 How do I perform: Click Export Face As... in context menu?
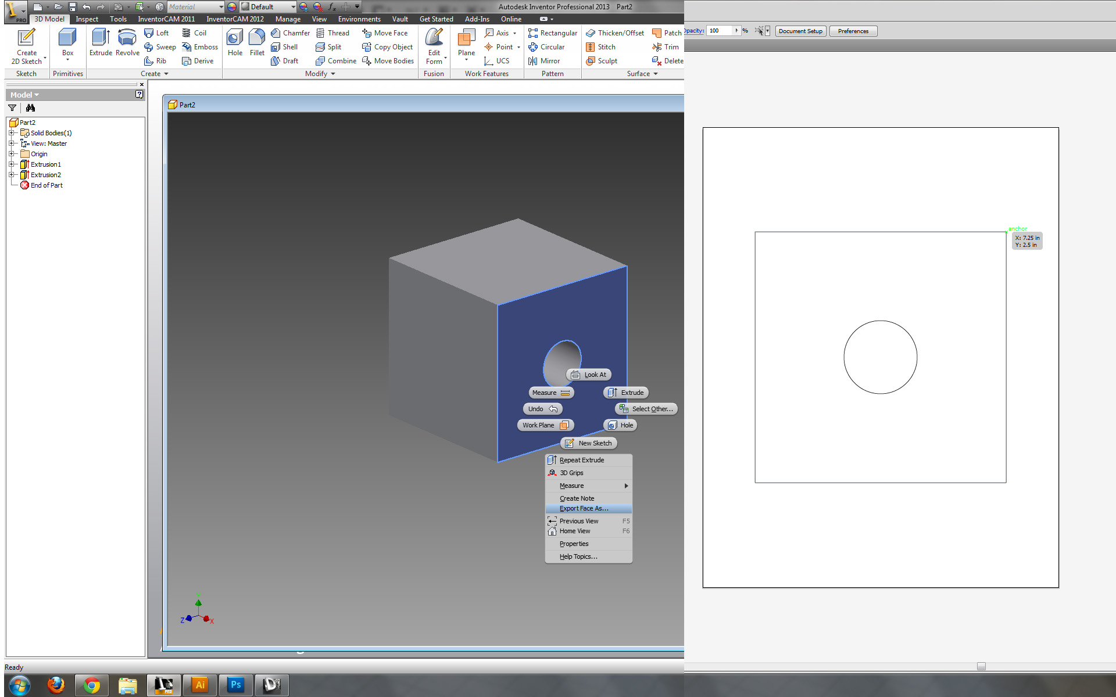click(x=584, y=508)
